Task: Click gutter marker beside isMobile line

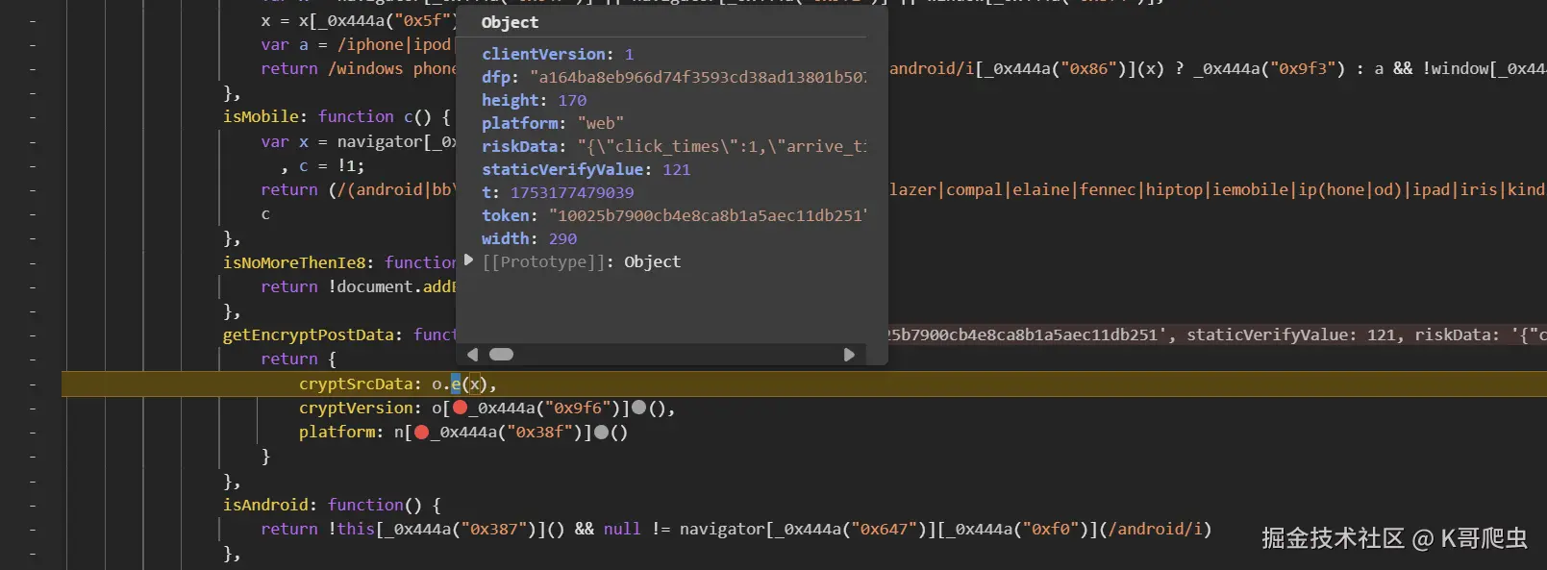Action: (33, 117)
